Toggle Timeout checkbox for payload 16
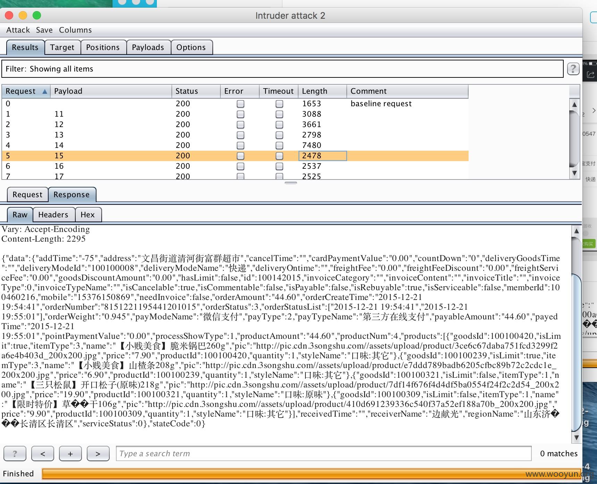 [279, 166]
